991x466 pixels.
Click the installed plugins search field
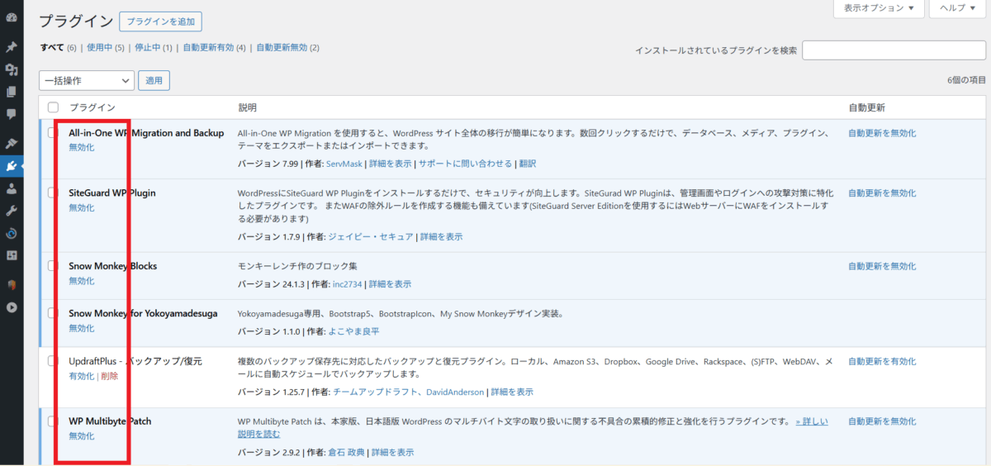pyautogui.click(x=894, y=50)
